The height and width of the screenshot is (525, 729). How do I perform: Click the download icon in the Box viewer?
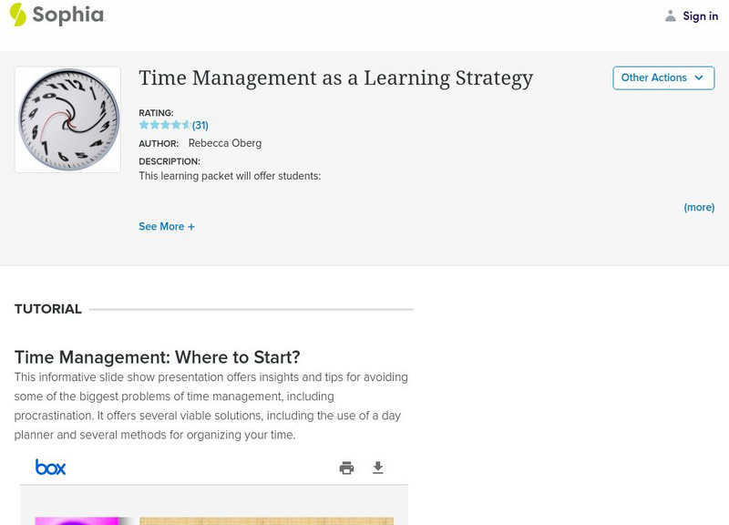(377, 467)
